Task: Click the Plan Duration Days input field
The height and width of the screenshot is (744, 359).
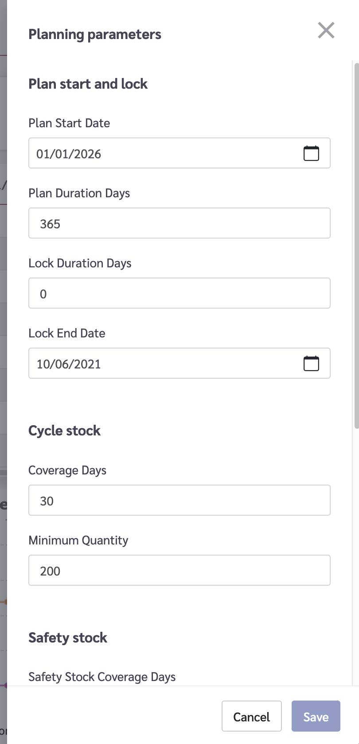Action: pyautogui.click(x=179, y=223)
